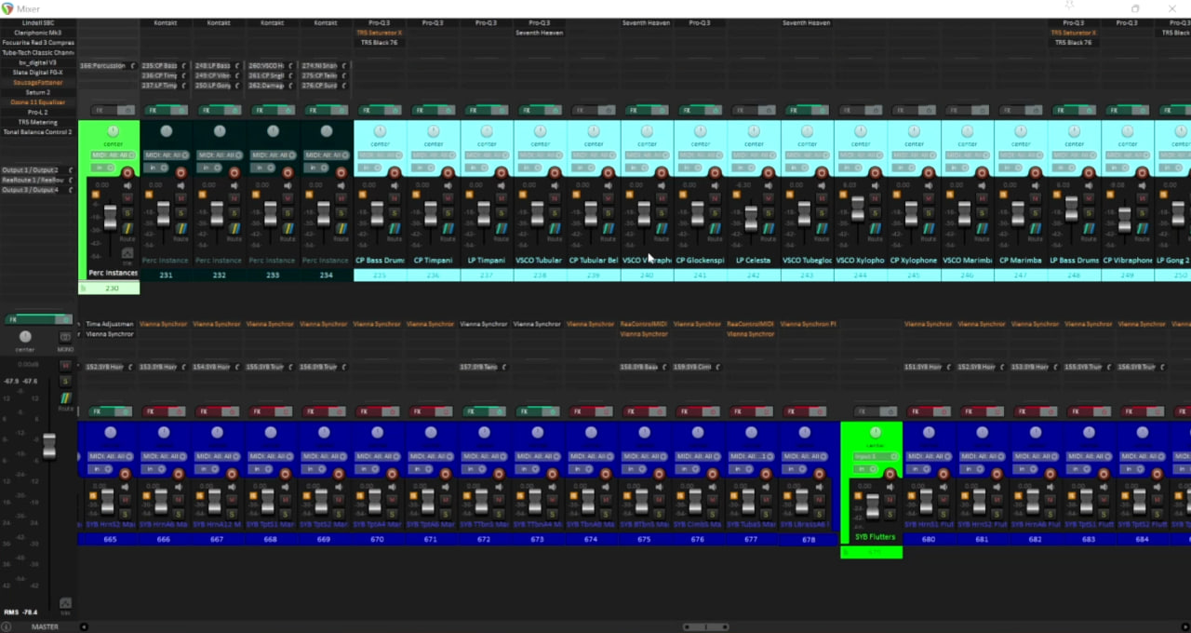The image size is (1191, 633).
Task: Click the '166:Percussion' send on Perc Instances
Action: (x=103, y=66)
